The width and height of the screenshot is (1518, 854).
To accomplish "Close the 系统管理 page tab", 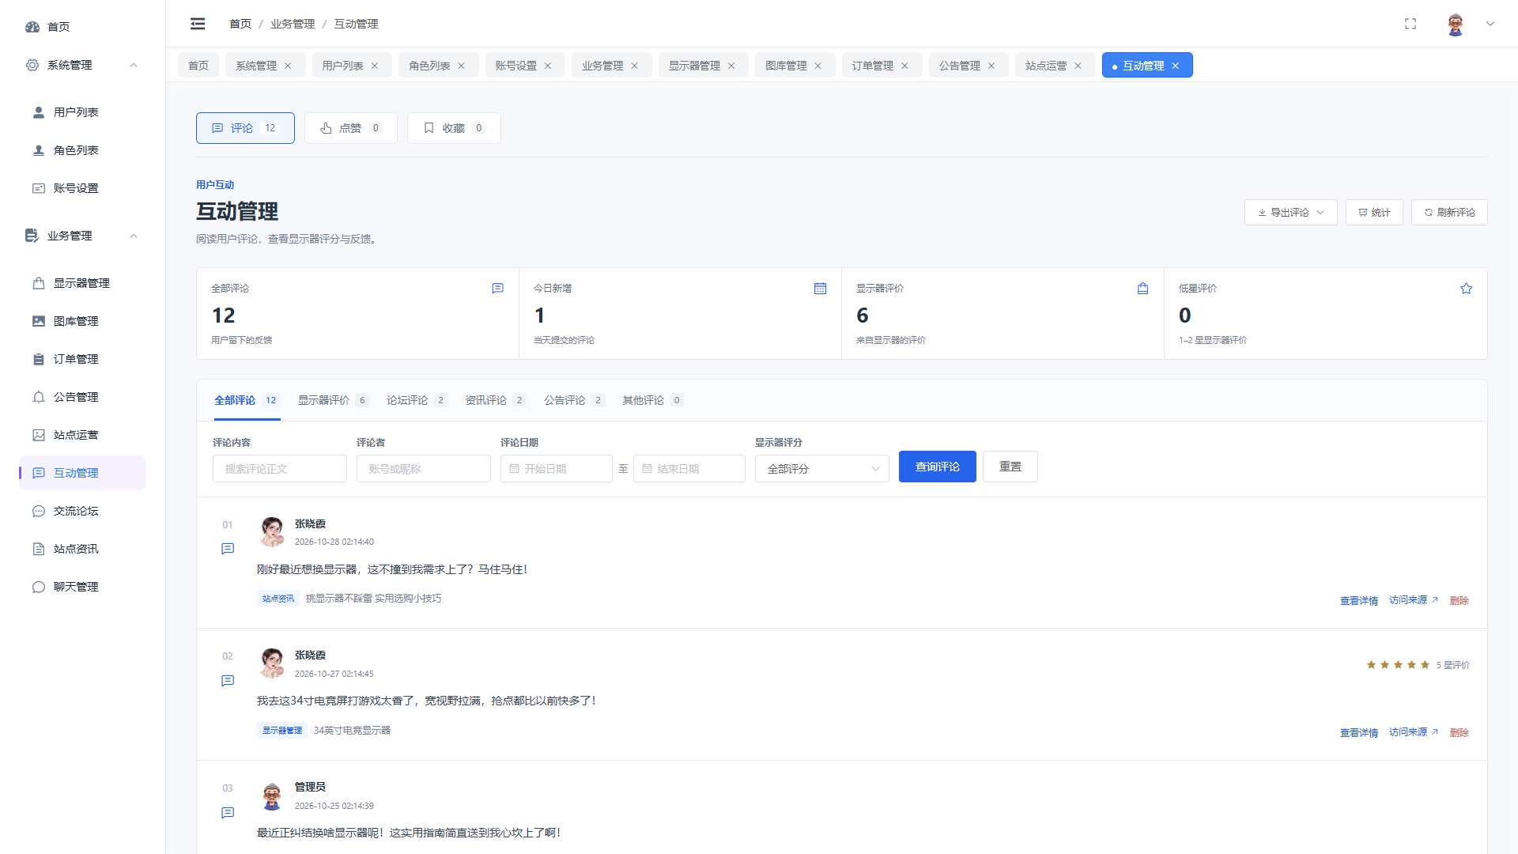I will [x=288, y=66].
